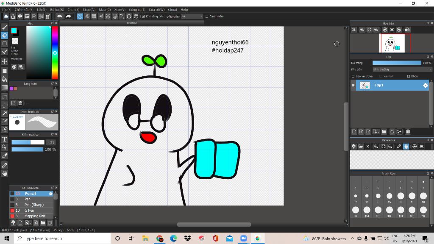Image resolution: width=434 pixels, height=244 pixels.
Task: Select the rectangular Select tool
Action: (x=4, y=97)
